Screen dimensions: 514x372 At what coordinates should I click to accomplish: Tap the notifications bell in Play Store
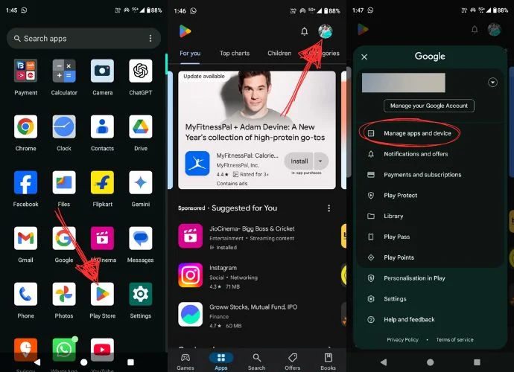[x=304, y=31]
